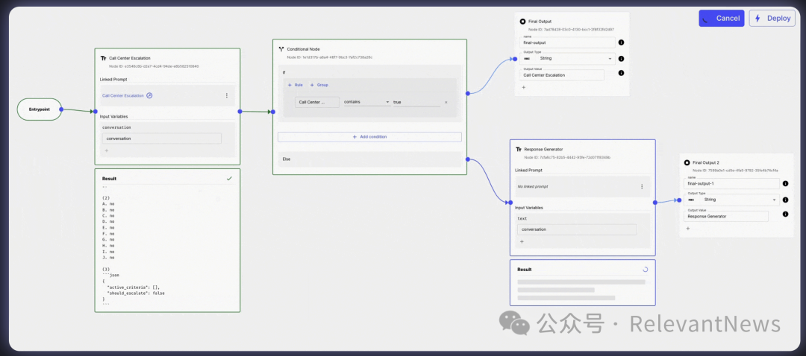Remove the condition rule with X
This screenshot has height=356, width=806.
pyautogui.click(x=446, y=102)
